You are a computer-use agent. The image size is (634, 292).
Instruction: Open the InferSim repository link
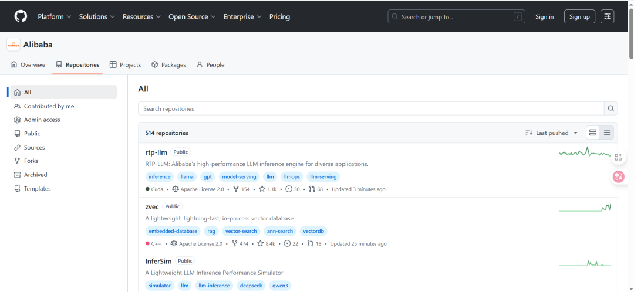pyautogui.click(x=158, y=261)
